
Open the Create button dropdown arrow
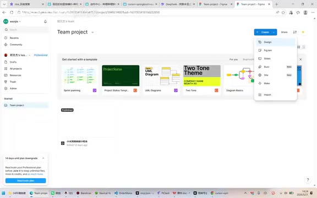[x=274, y=32]
